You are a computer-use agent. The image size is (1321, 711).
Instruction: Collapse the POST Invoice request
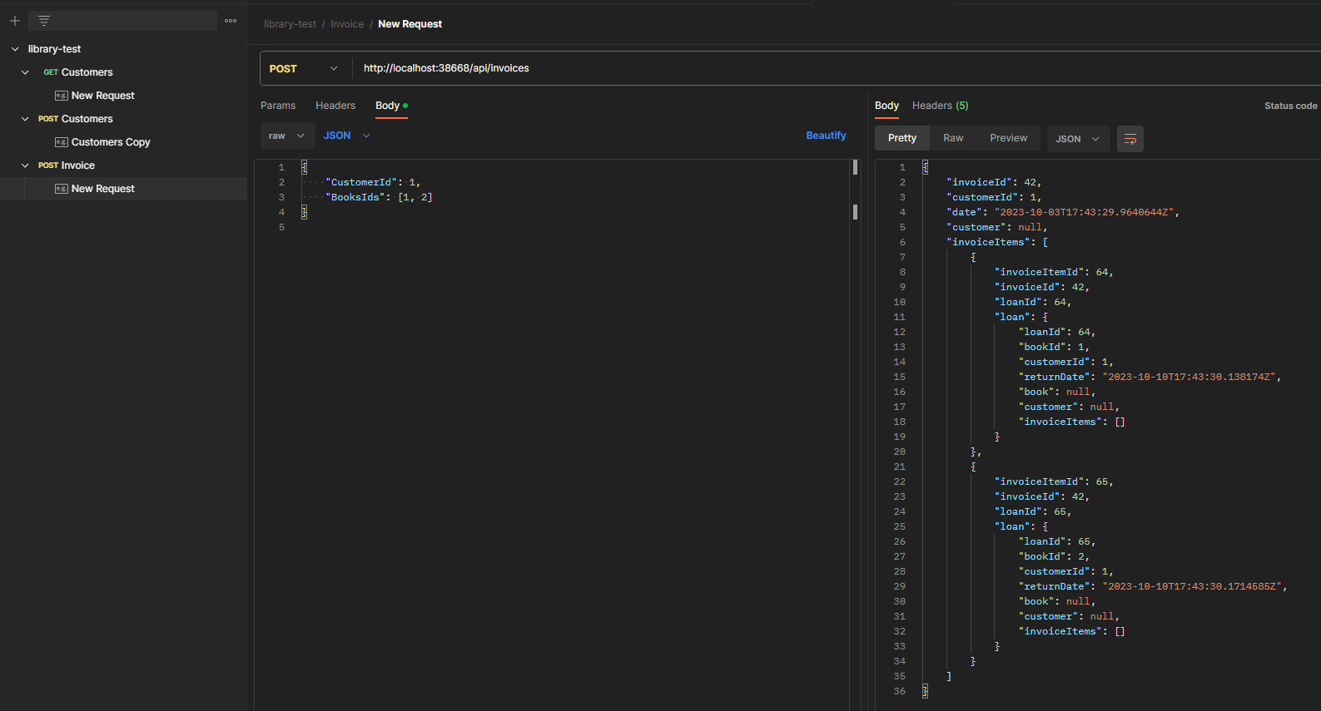(x=25, y=165)
